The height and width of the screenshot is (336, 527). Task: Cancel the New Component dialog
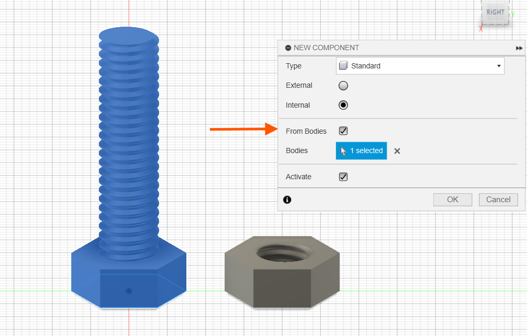498,200
